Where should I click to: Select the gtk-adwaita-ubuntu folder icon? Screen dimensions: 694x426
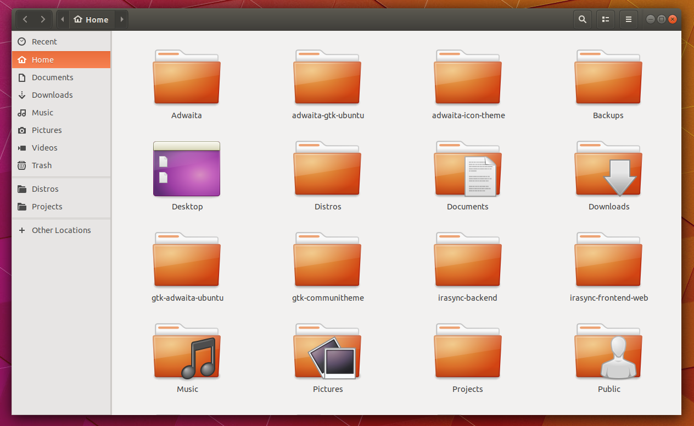187,259
